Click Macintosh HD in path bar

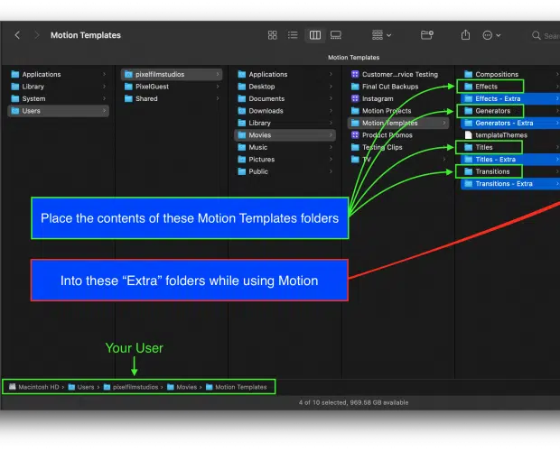click(34, 387)
